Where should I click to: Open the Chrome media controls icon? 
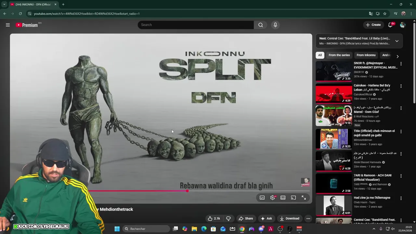click(x=396, y=14)
